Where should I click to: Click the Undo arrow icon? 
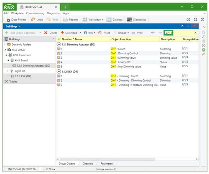(x=33, y=20)
